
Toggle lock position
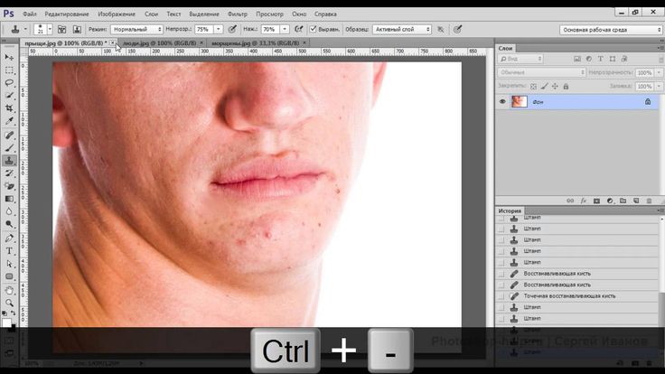click(x=555, y=86)
